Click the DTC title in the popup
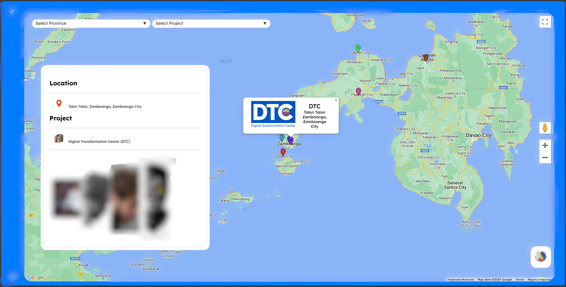The width and height of the screenshot is (566, 287). coord(315,106)
